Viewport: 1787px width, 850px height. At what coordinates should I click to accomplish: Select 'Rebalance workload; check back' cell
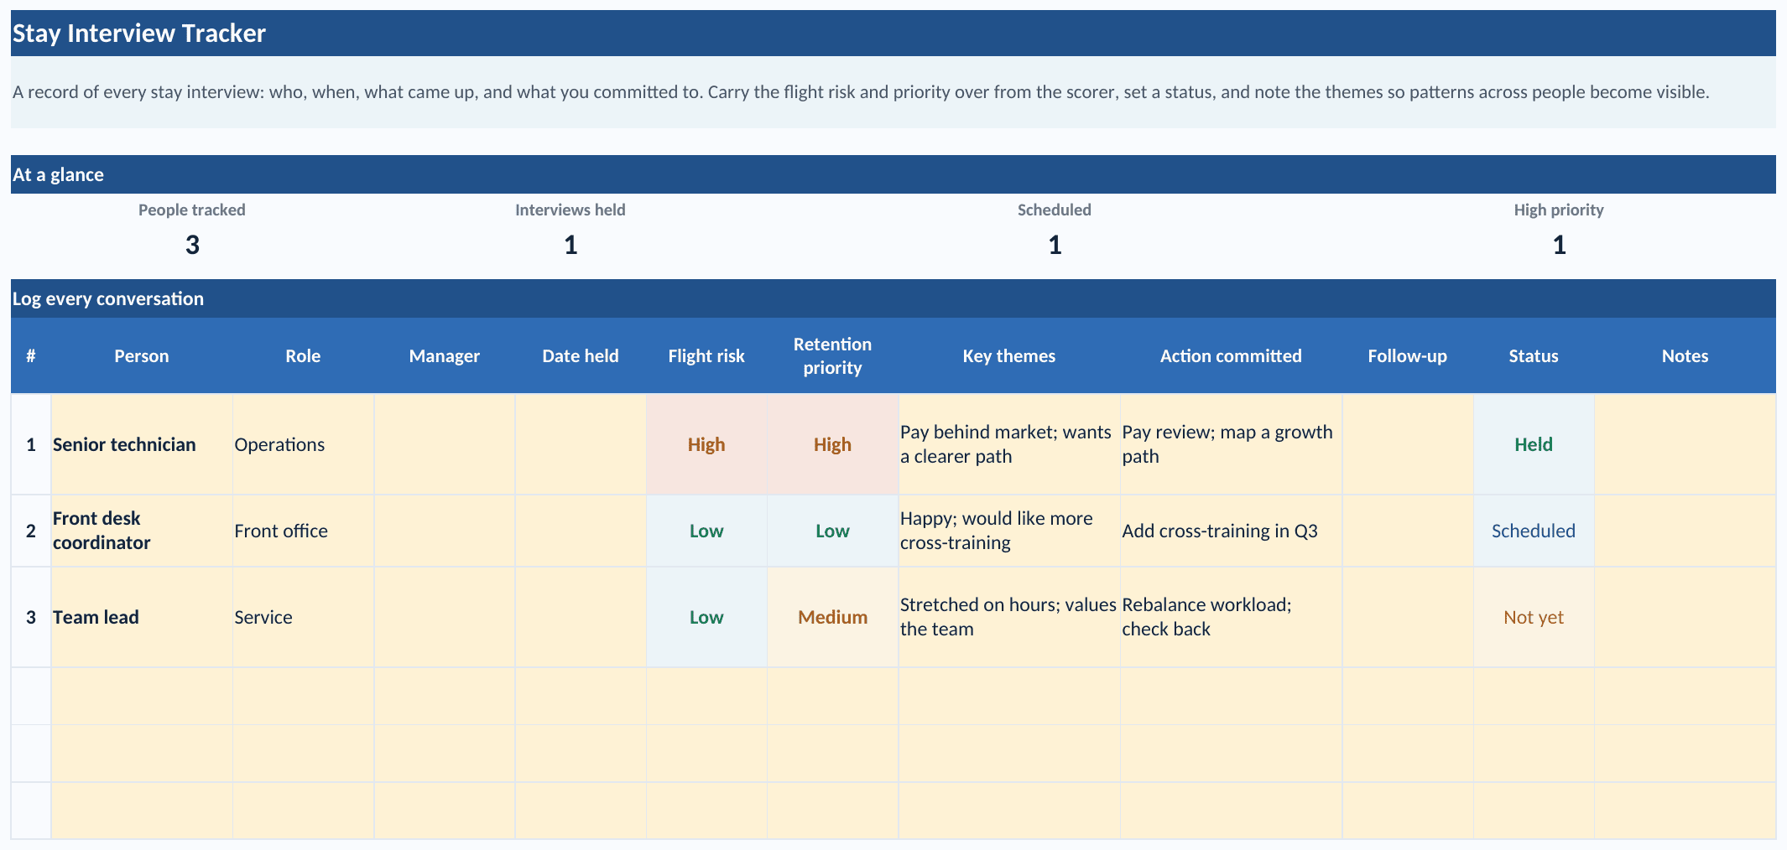tap(1231, 617)
